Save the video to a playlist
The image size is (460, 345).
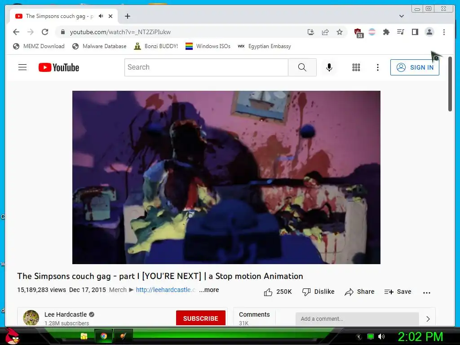pos(398,292)
